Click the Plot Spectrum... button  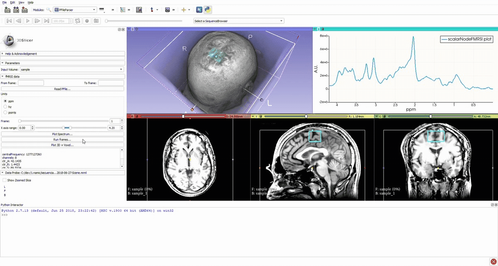tap(62, 134)
